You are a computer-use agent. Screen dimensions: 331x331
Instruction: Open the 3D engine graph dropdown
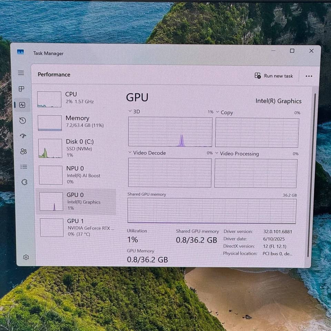click(x=130, y=111)
